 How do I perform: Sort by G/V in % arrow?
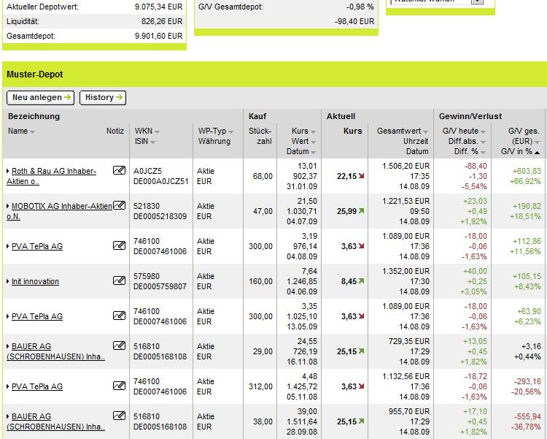[537, 152]
